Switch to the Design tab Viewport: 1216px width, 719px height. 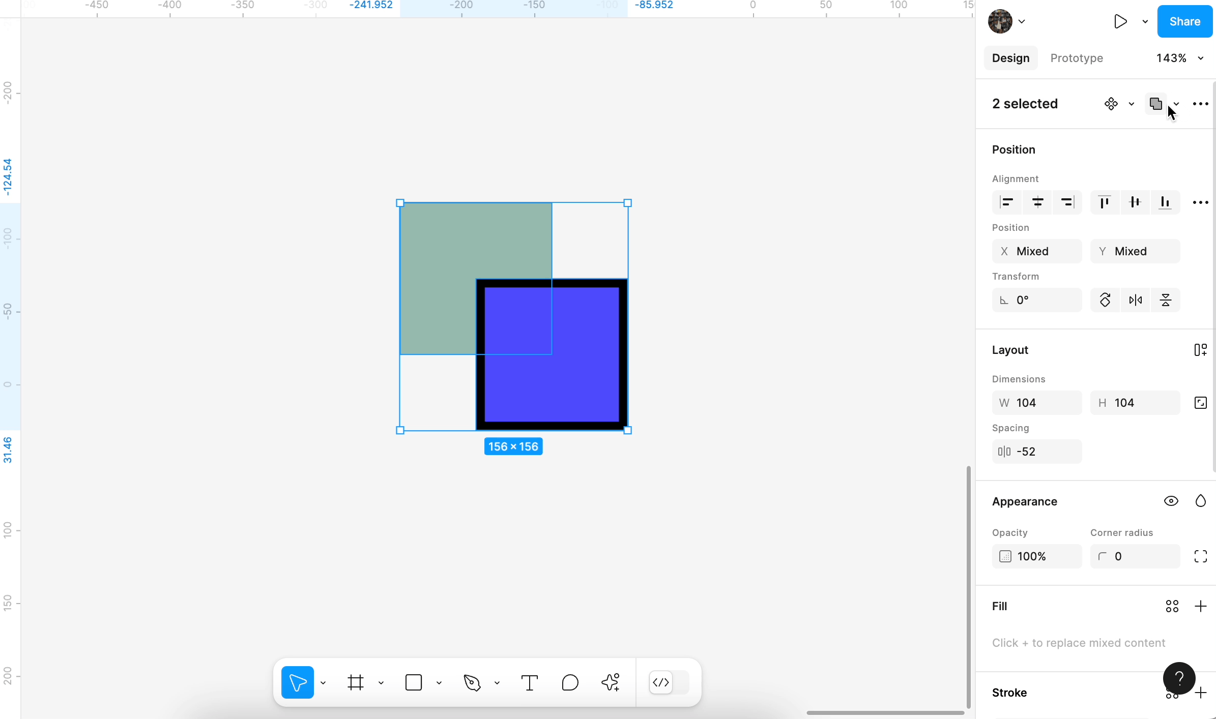pyautogui.click(x=1009, y=57)
